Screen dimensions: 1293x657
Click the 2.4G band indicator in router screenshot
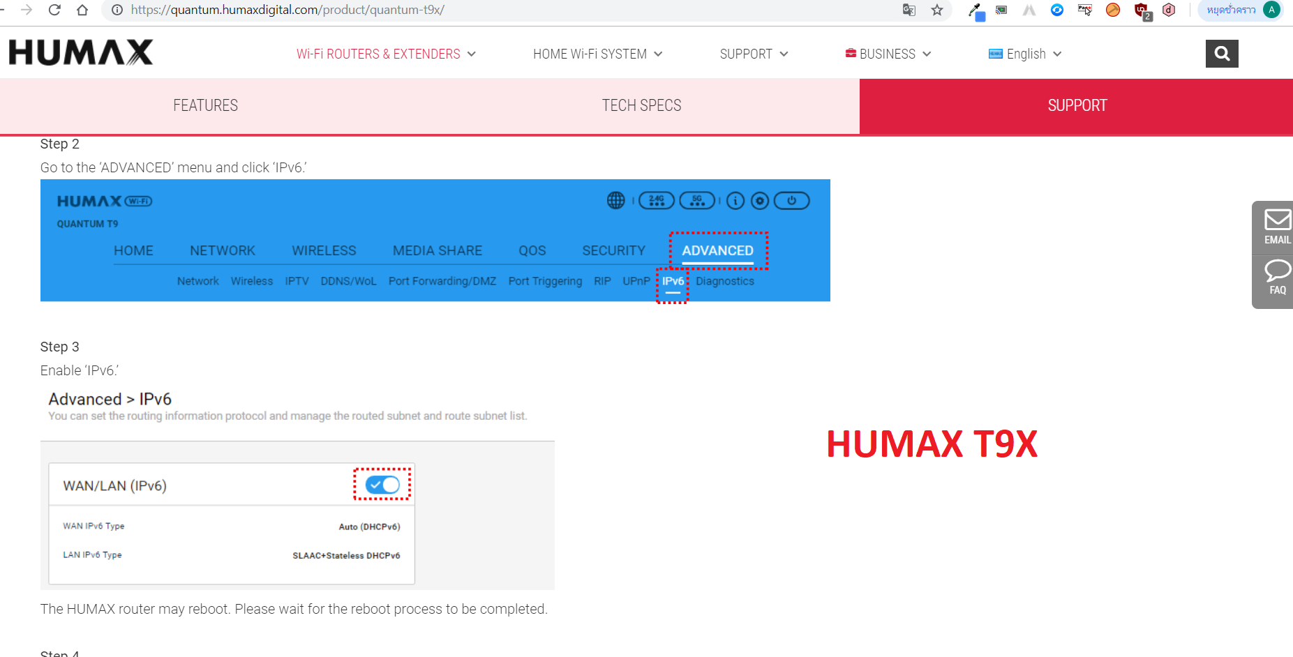click(657, 201)
